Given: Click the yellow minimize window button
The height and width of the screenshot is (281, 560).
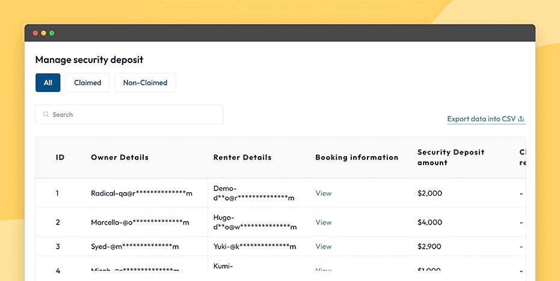Looking at the screenshot, I should [x=43, y=33].
